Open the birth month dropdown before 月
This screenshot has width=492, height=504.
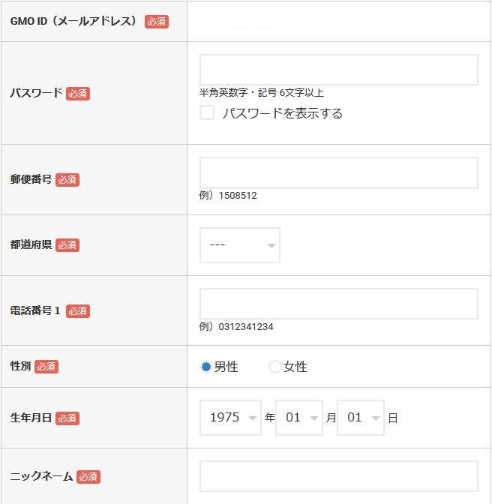(x=298, y=418)
